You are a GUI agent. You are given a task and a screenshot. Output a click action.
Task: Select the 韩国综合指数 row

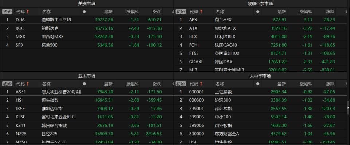pos(87,125)
